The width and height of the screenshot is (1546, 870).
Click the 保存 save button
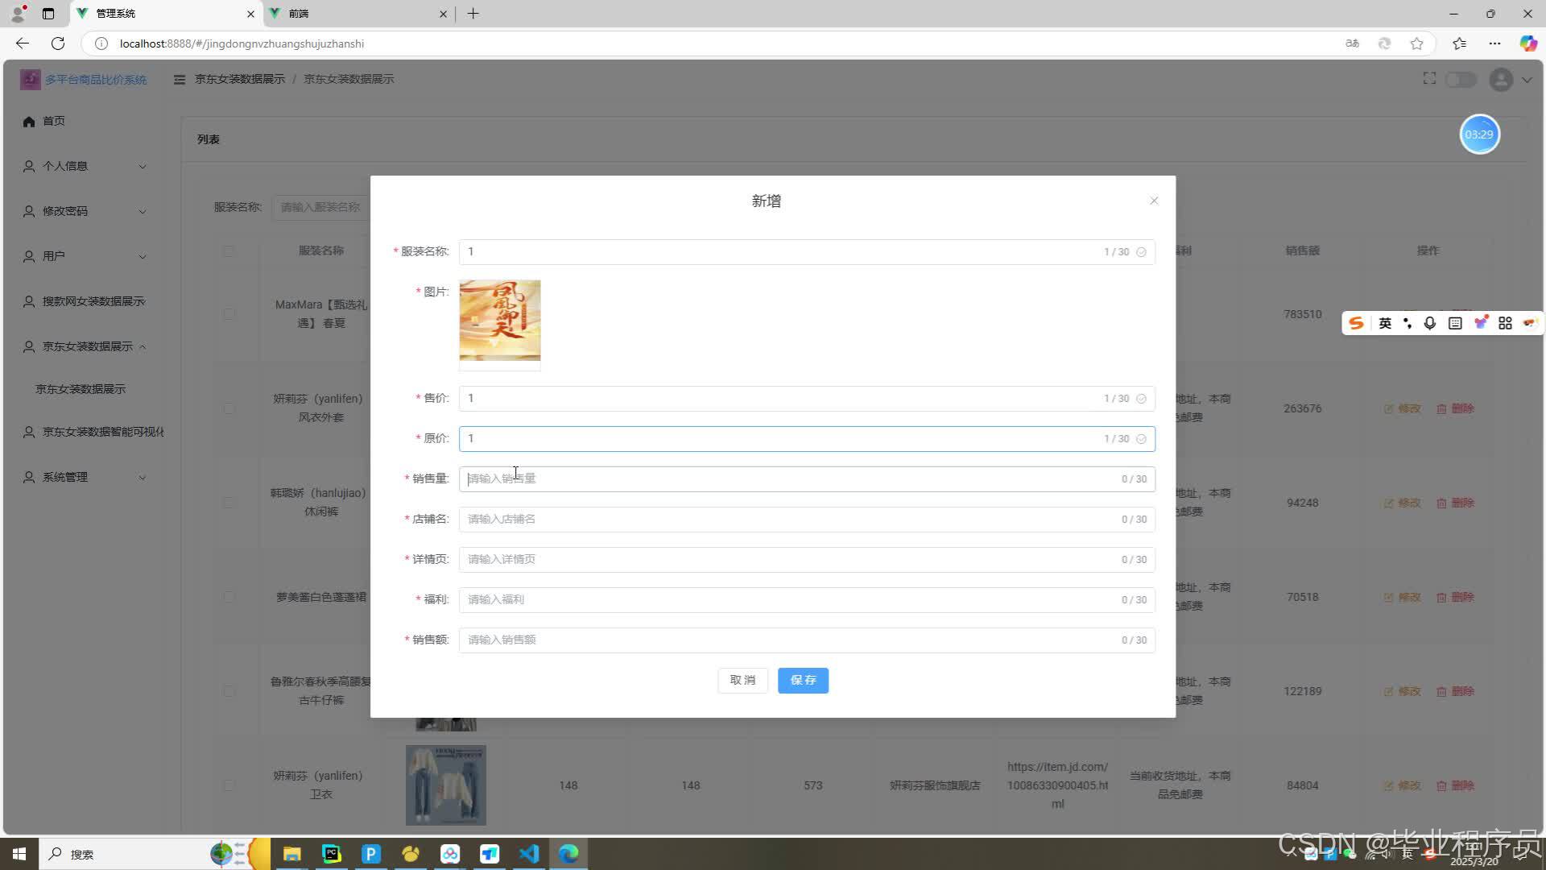pyautogui.click(x=803, y=680)
